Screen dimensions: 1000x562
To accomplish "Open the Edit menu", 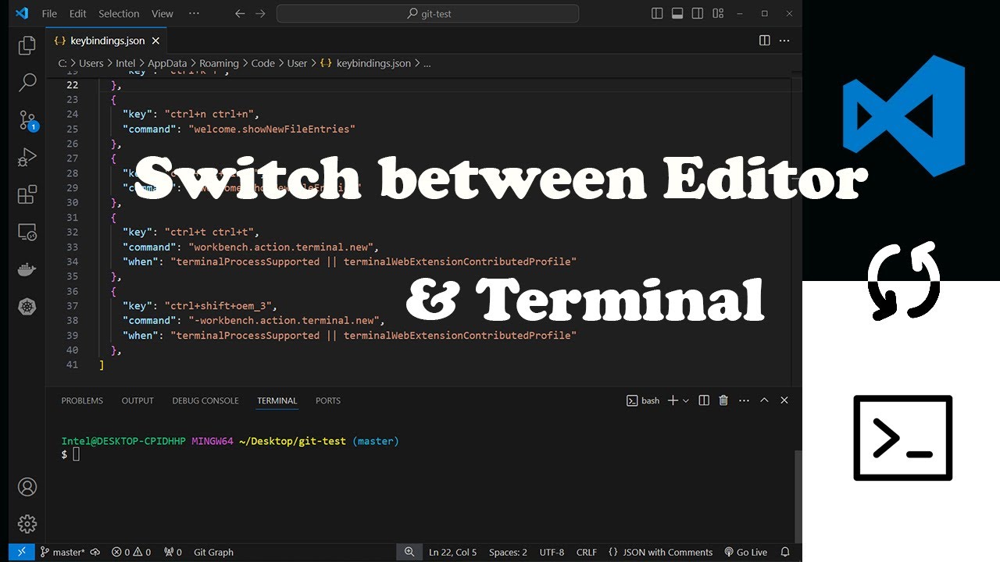I will point(78,13).
